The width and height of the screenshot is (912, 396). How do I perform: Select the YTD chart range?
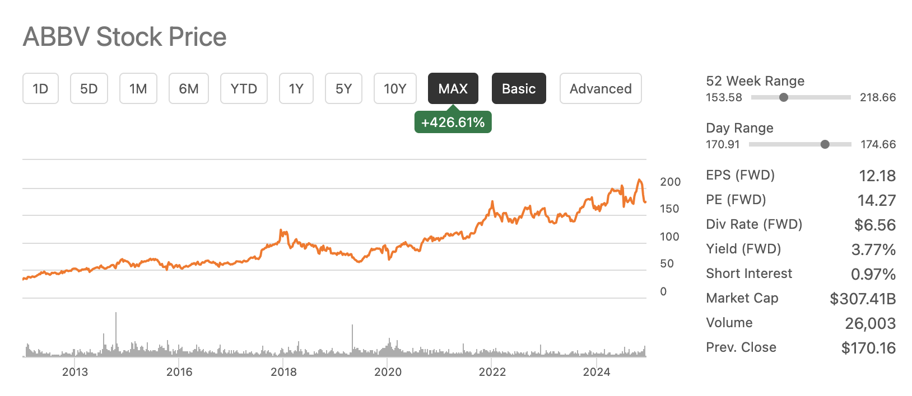(244, 88)
